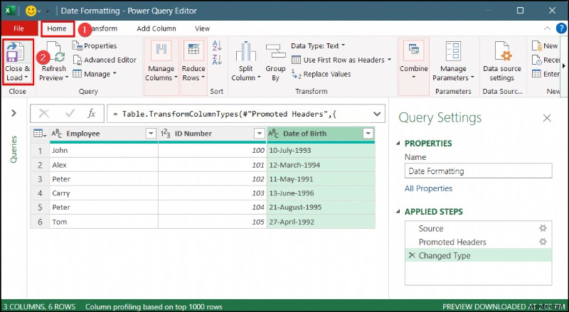Viewport: 569px width, 312px height.
Task: Open Data source settings
Action: pos(502,61)
